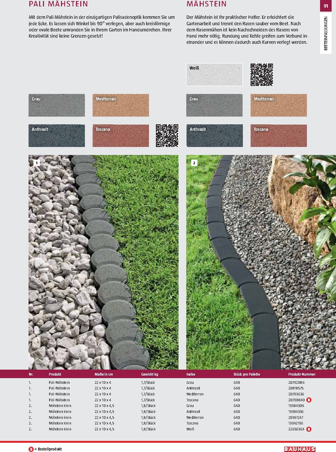The height and width of the screenshot is (452, 336).
Task: Open the Beeteinfassungen side tab
Action: tap(326, 33)
